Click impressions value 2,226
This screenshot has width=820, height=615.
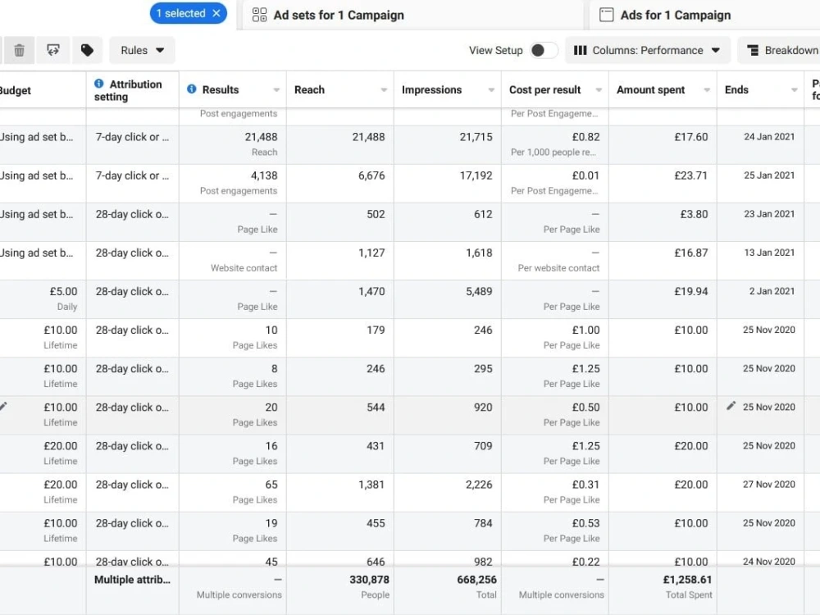pos(479,485)
